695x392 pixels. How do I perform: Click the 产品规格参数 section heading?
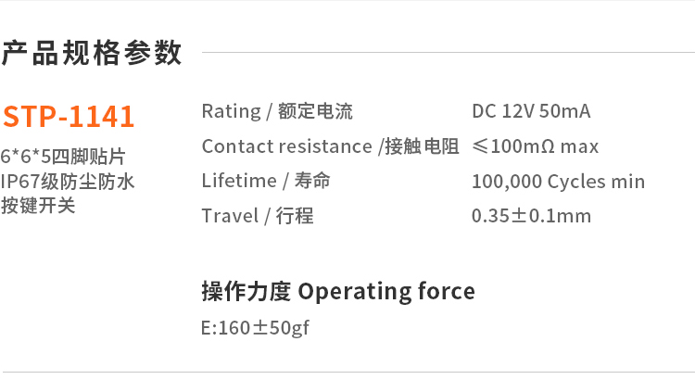(92, 53)
